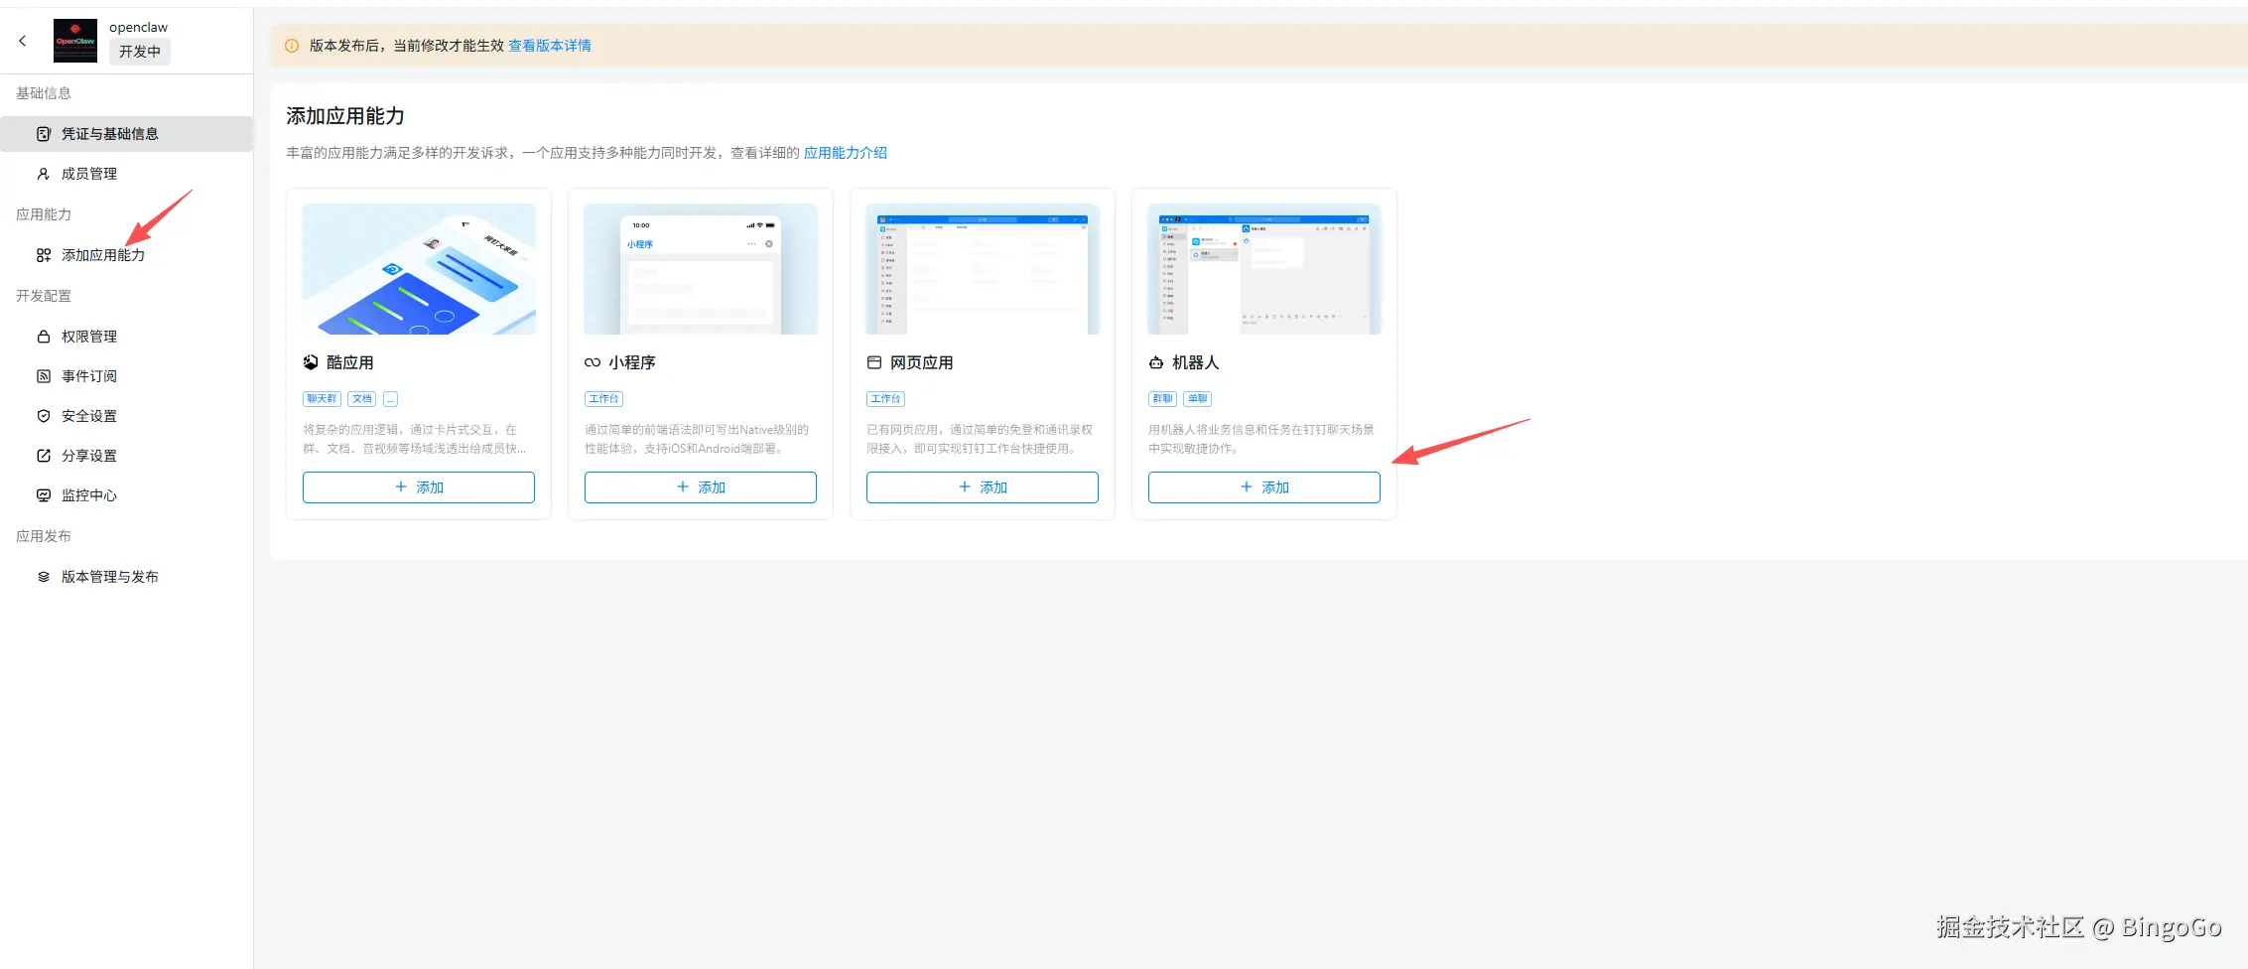
Task: Select 凭证与基础信息 in the sidebar menu
Action: coord(109,133)
